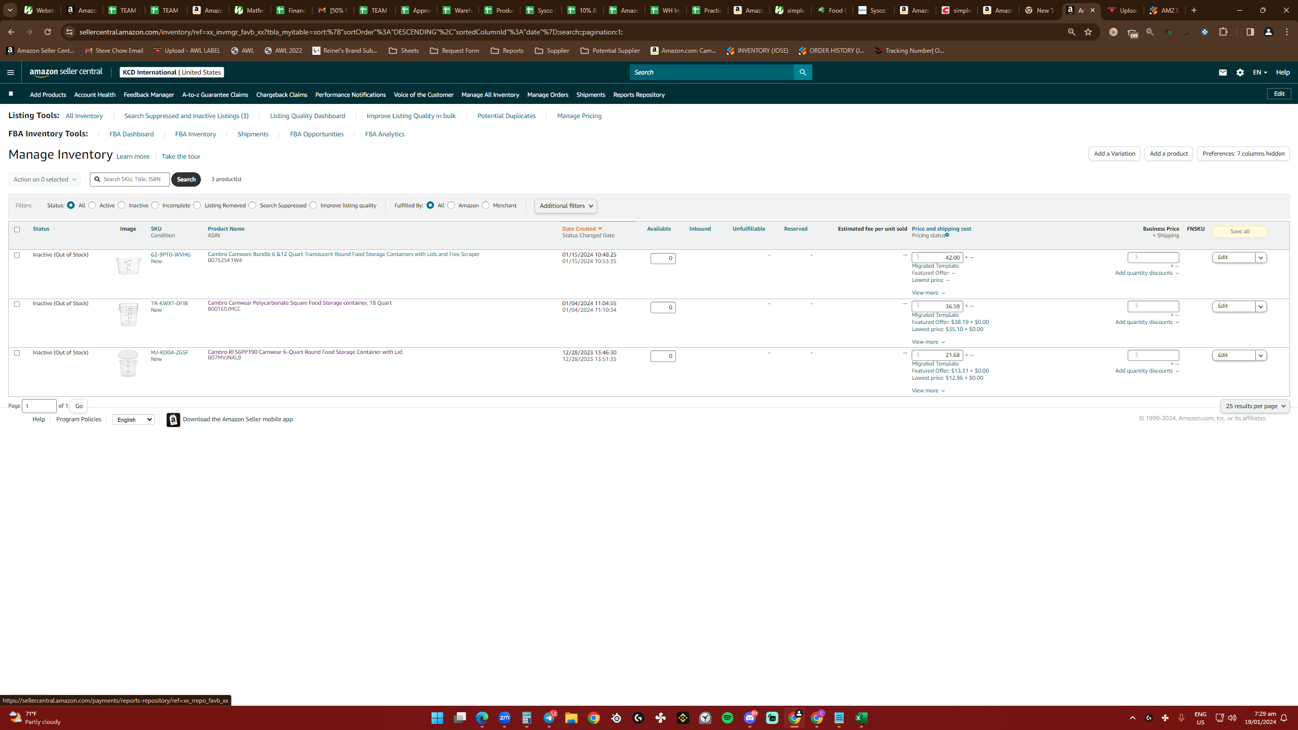1298x730 pixels.
Task: Click the Search SKU, Title, ISBN field
Action: click(x=130, y=179)
